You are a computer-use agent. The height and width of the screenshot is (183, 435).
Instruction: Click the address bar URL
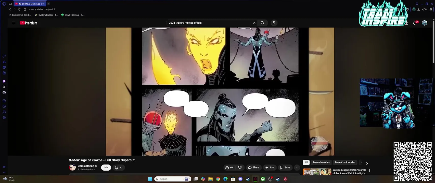(42, 9)
